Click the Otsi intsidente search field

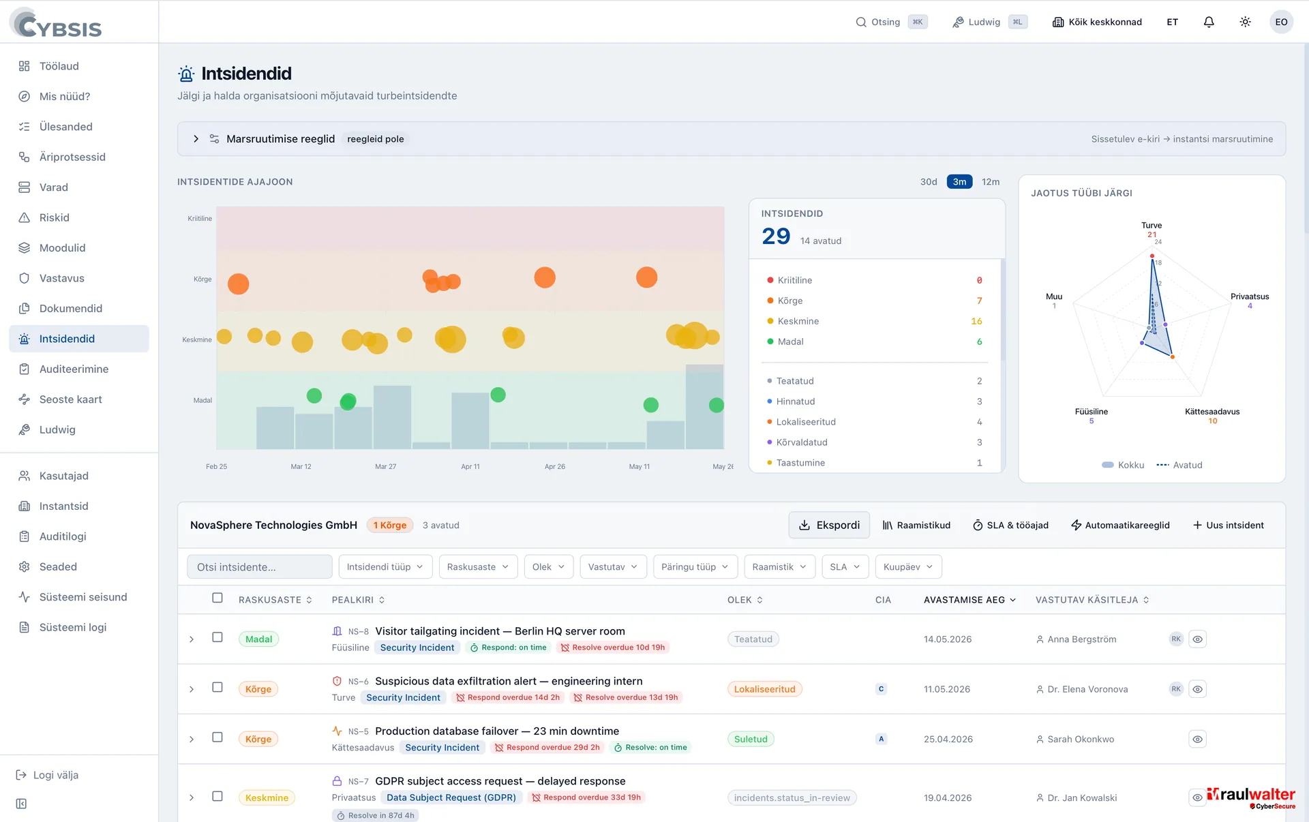[x=260, y=567]
